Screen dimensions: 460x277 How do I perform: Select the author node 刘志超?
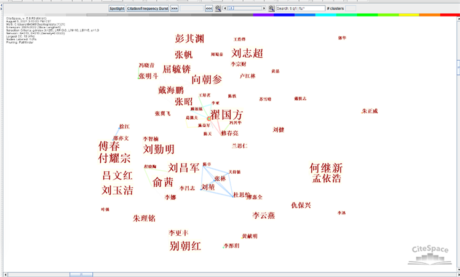(x=247, y=53)
